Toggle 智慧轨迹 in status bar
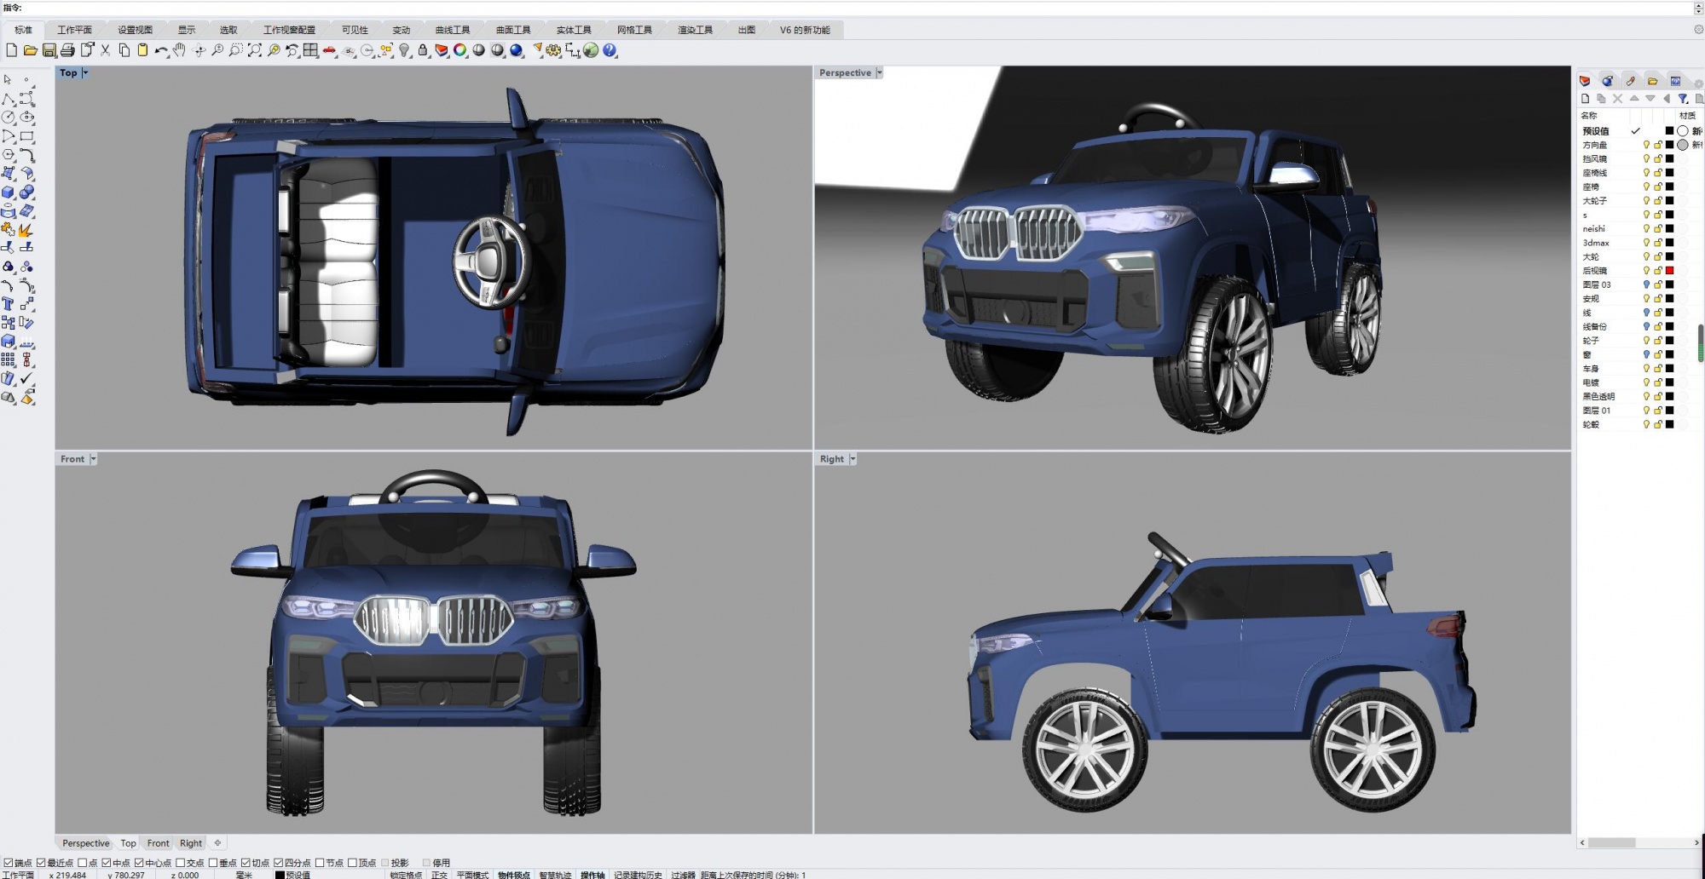The height and width of the screenshot is (879, 1705). tap(555, 875)
